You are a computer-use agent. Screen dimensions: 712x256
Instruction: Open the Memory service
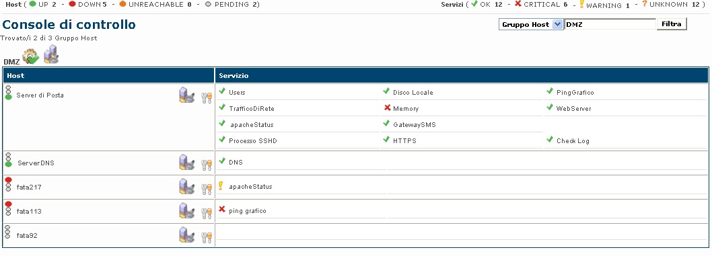coord(406,109)
